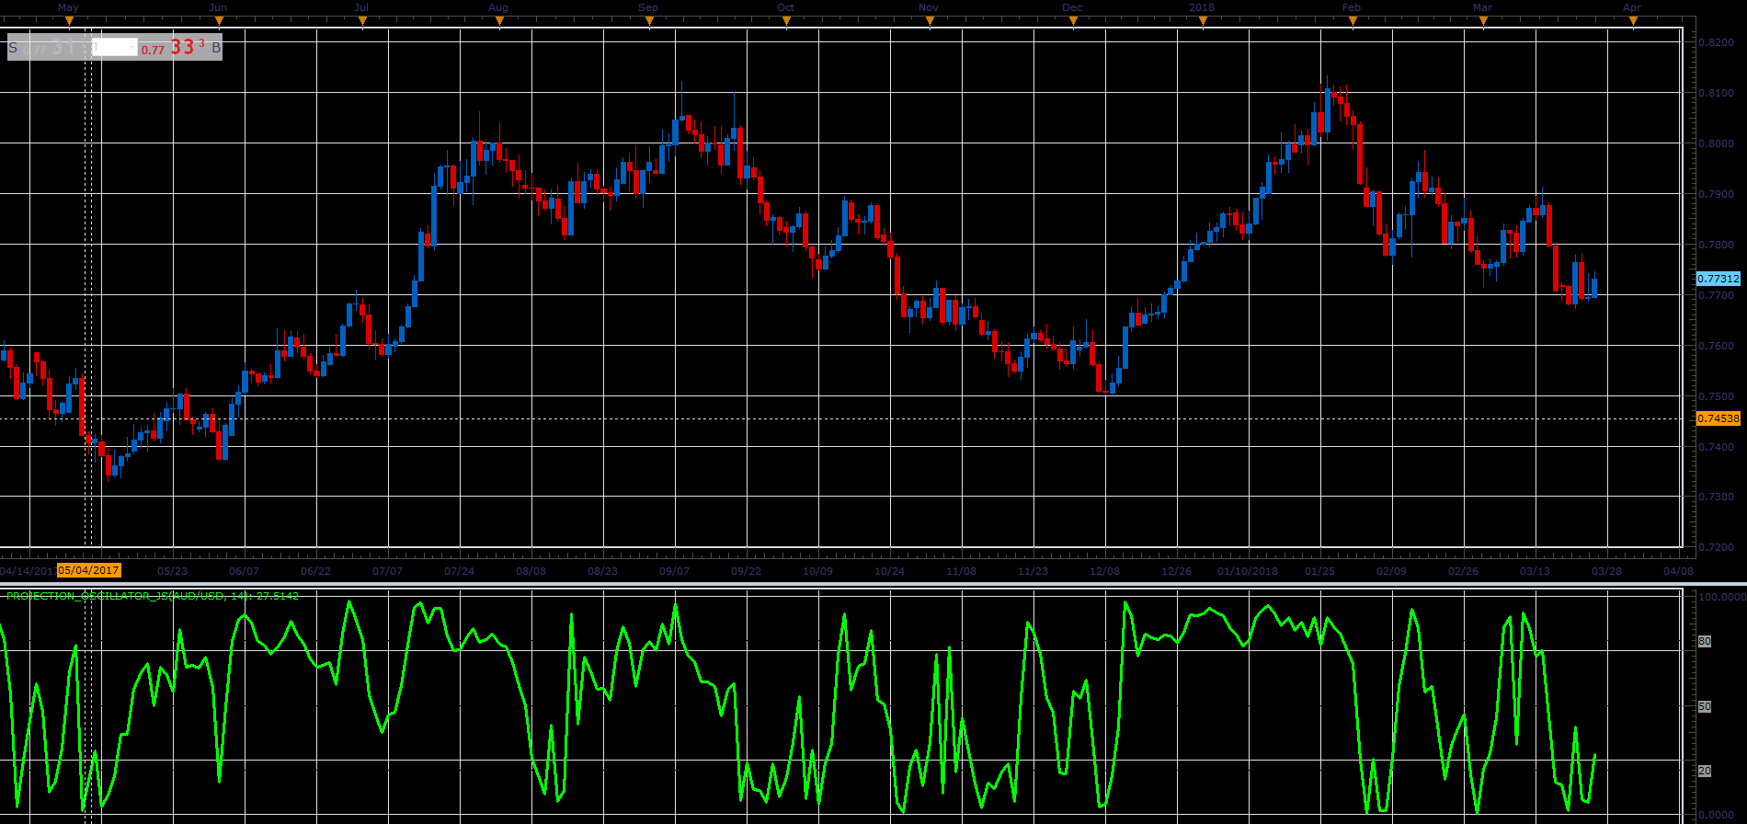
Task: Click the 09/07 date axis label
Action: [674, 571]
